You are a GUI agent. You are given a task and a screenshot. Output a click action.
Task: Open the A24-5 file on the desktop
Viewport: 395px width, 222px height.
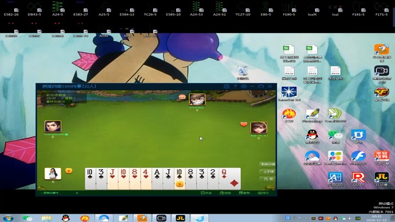pos(58,9)
